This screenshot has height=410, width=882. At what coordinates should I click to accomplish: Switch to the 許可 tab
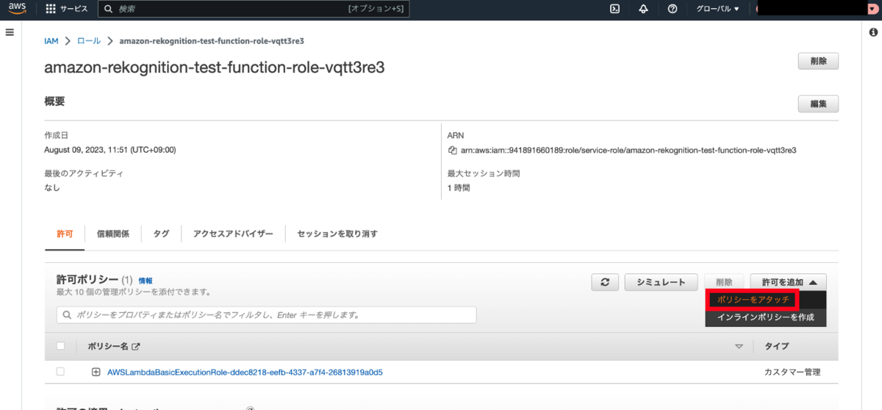tap(65, 234)
